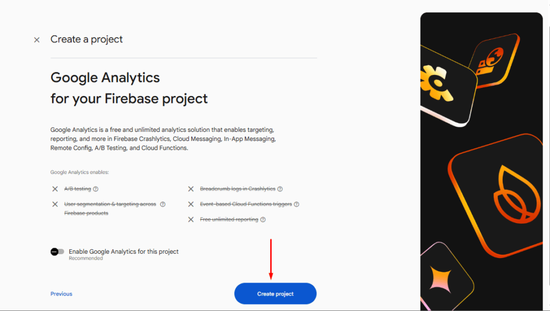550x311 pixels.
Task: Open help icon beside A/B testing
Action: pyautogui.click(x=96, y=189)
